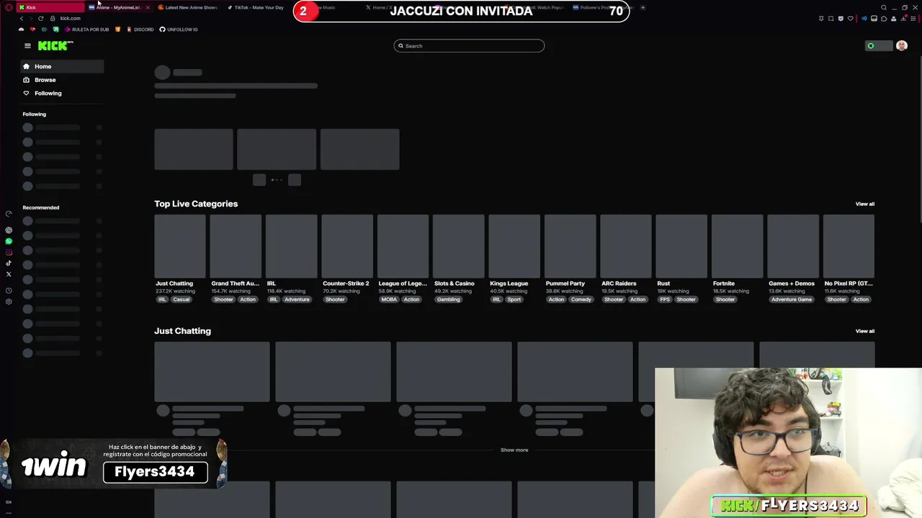Open the No Pixel RP category
The height and width of the screenshot is (518, 922).
tap(849, 246)
